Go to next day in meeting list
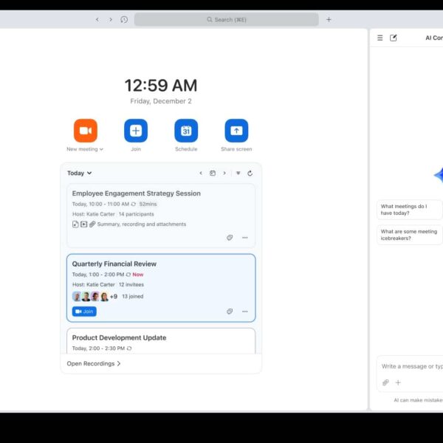The height and width of the screenshot is (443, 443). tap(224, 173)
